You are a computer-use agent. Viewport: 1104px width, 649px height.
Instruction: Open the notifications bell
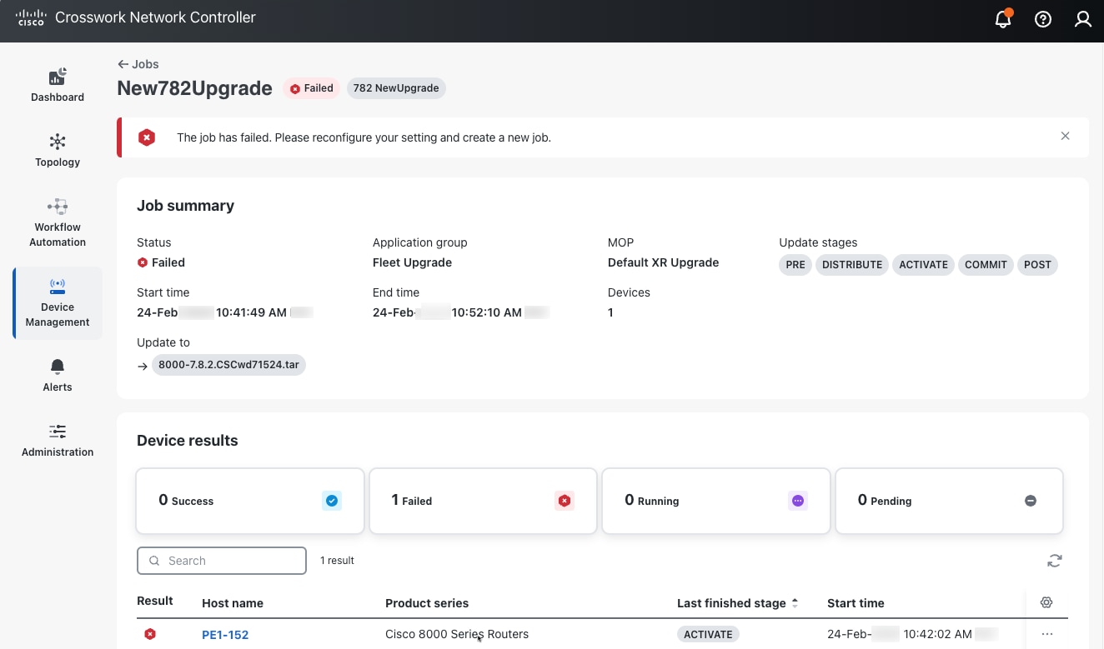[1002, 19]
